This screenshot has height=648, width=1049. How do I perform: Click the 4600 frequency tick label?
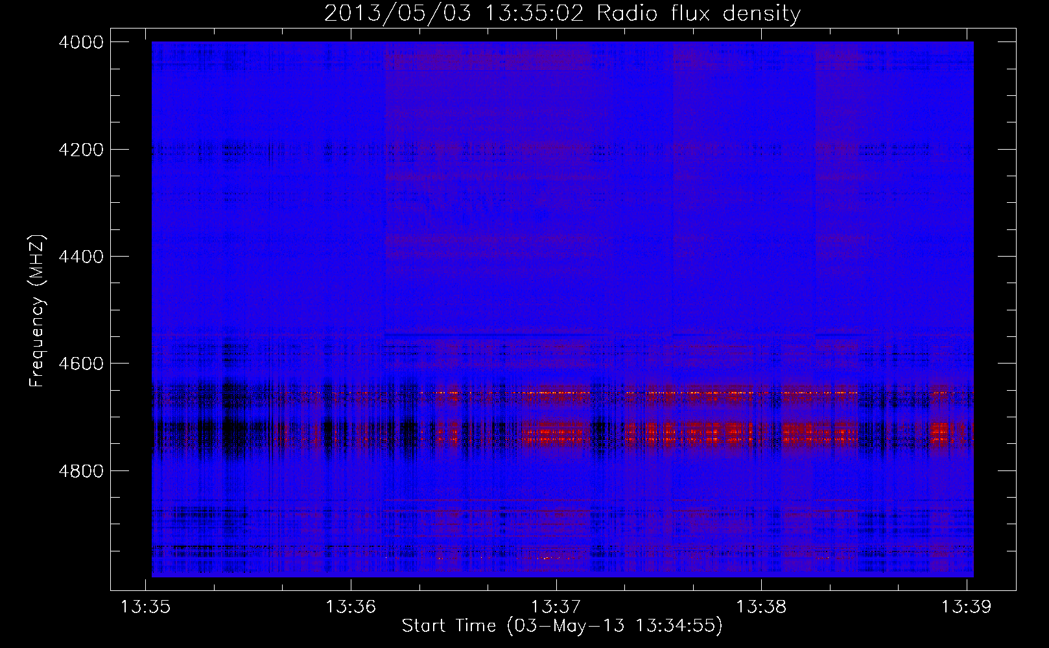point(81,364)
